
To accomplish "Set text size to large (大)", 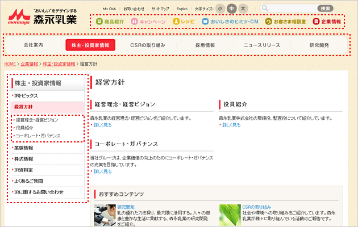I will tap(243, 9).
